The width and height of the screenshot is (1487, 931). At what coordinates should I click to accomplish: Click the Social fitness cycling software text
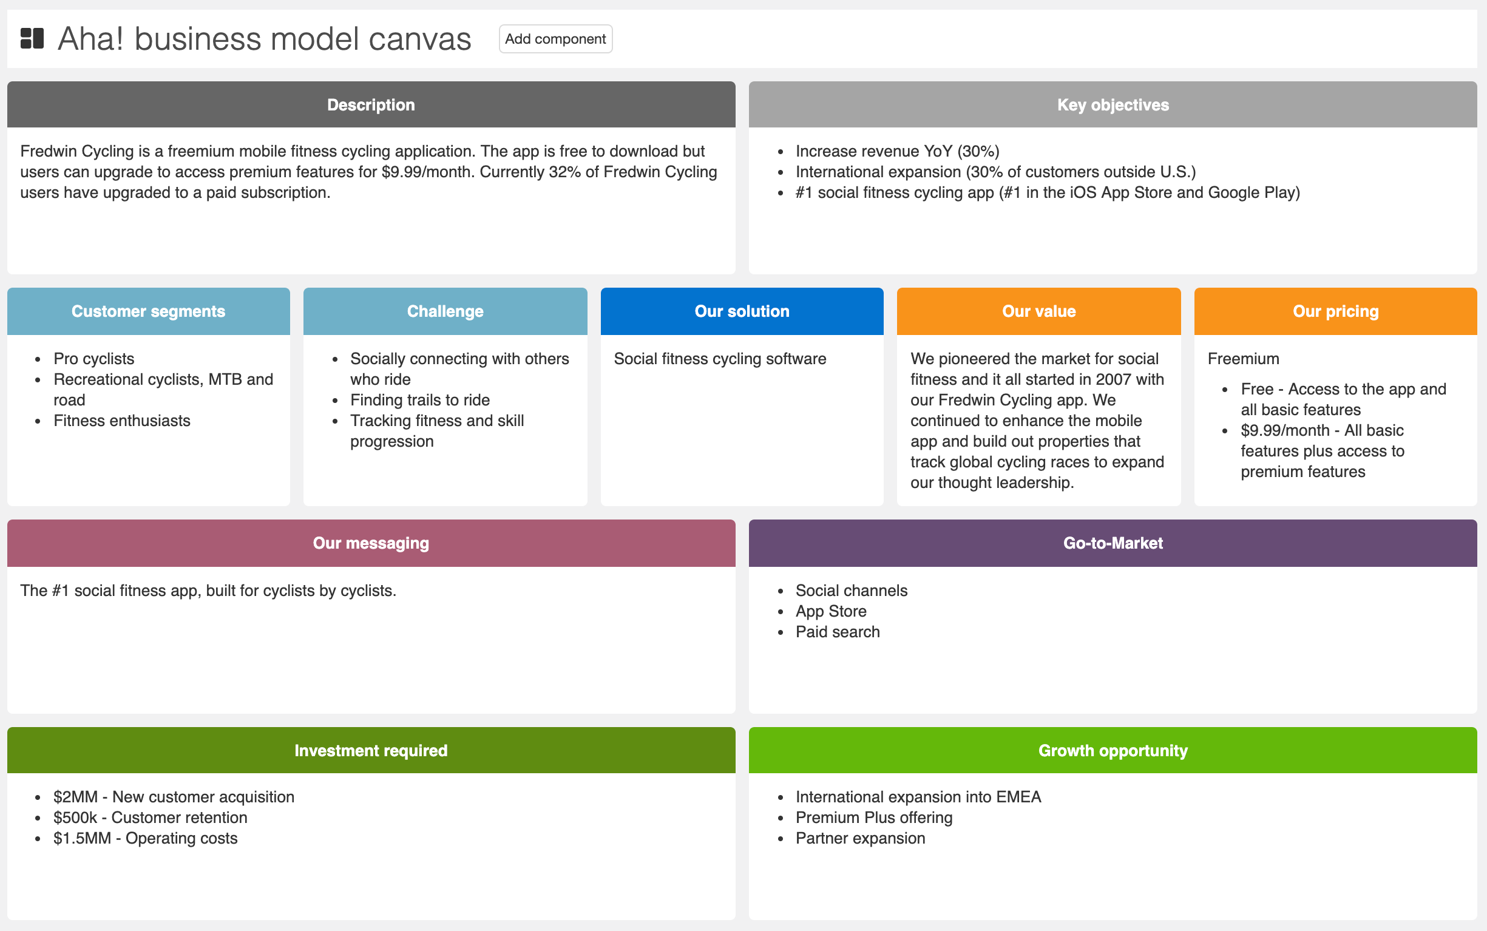(x=719, y=357)
